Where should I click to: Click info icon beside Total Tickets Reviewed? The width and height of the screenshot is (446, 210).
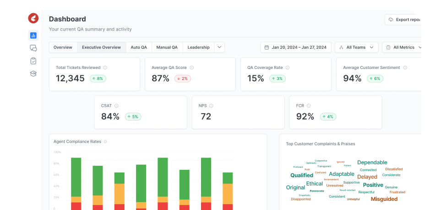pos(105,68)
